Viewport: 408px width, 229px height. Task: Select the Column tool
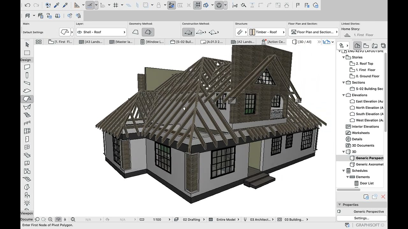(27, 75)
